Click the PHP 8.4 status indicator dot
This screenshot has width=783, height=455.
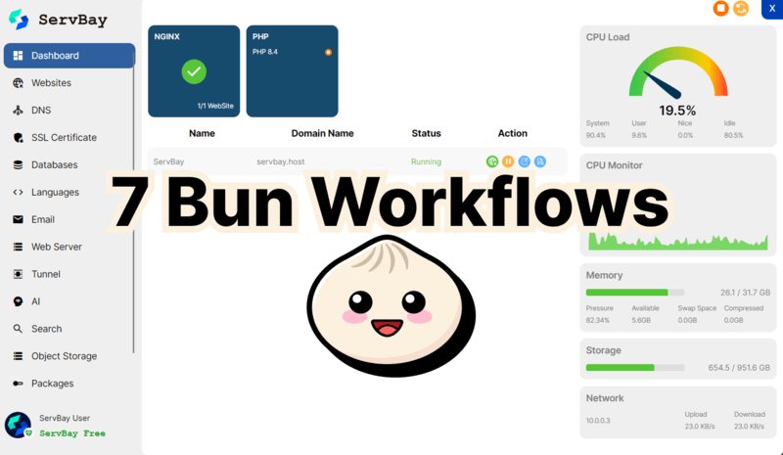pyautogui.click(x=328, y=52)
